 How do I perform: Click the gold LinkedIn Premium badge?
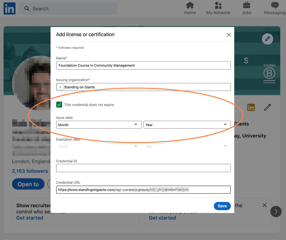(x=251, y=107)
